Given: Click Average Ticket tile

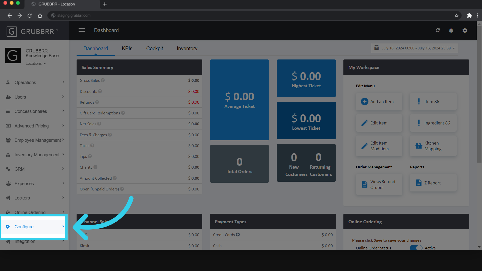Looking at the screenshot, I should (239, 100).
